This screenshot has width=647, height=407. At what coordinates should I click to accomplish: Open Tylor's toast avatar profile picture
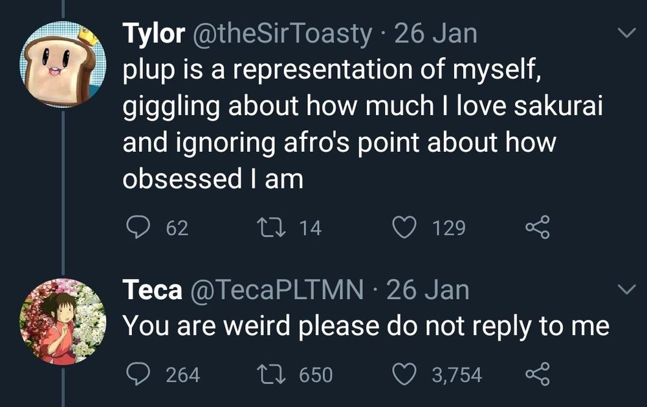click(x=63, y=63)
